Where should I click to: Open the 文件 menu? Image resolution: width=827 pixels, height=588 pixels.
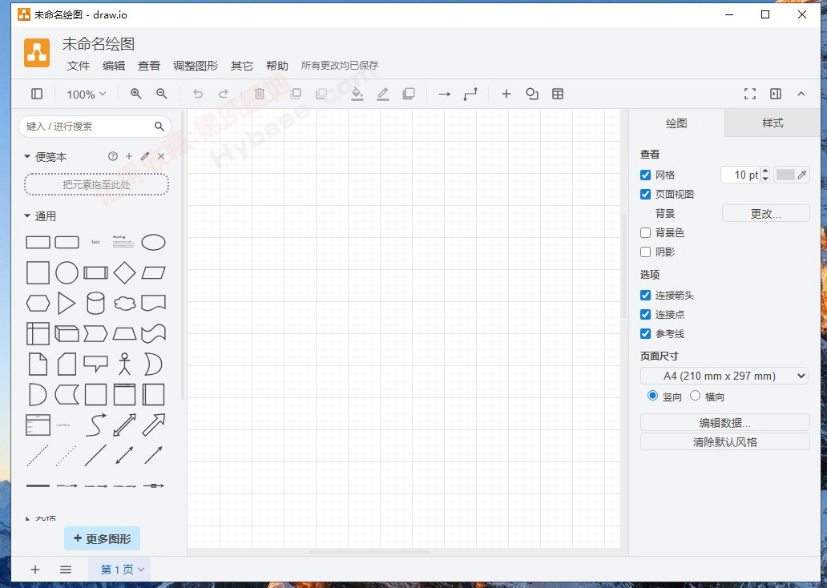click(79, 66)
